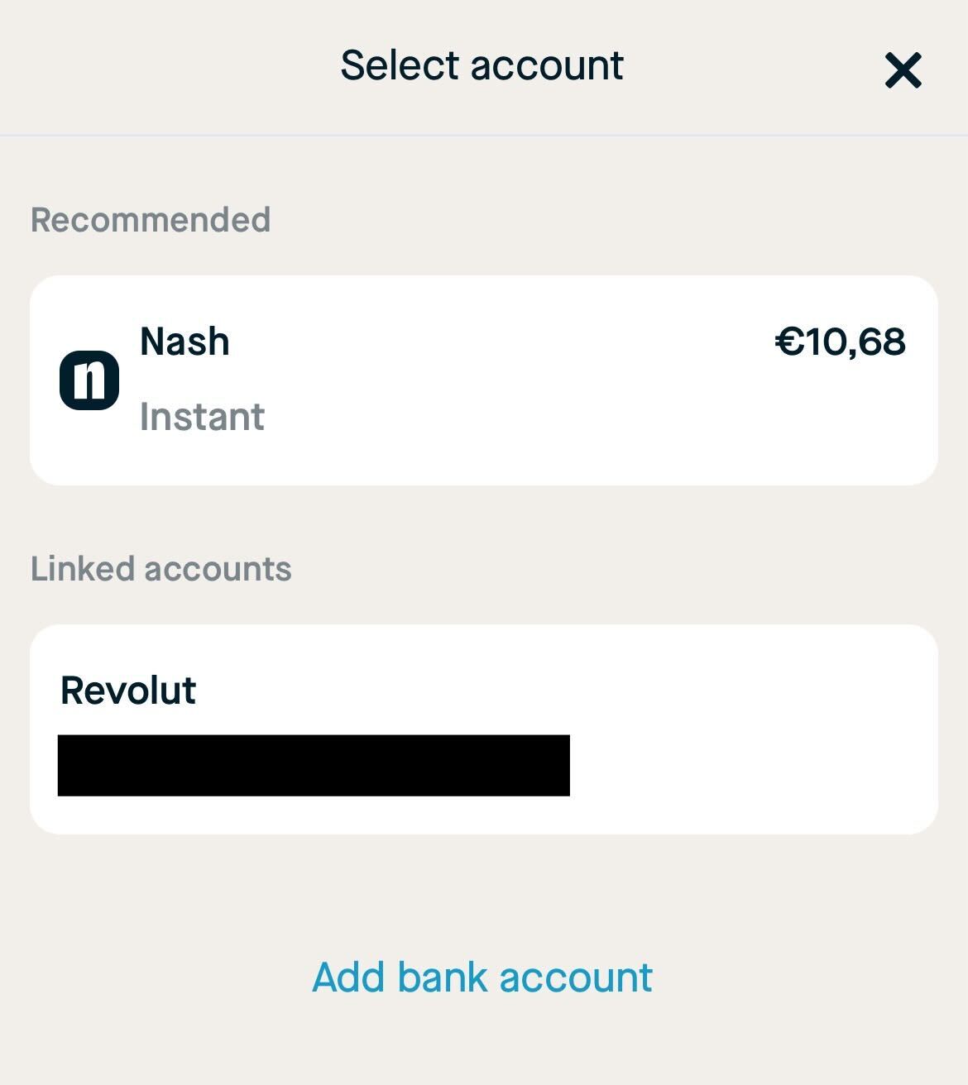Link a new bank via Add bank account
The height and width of the screenshot is (1085, 968).
tap(482, 977)
